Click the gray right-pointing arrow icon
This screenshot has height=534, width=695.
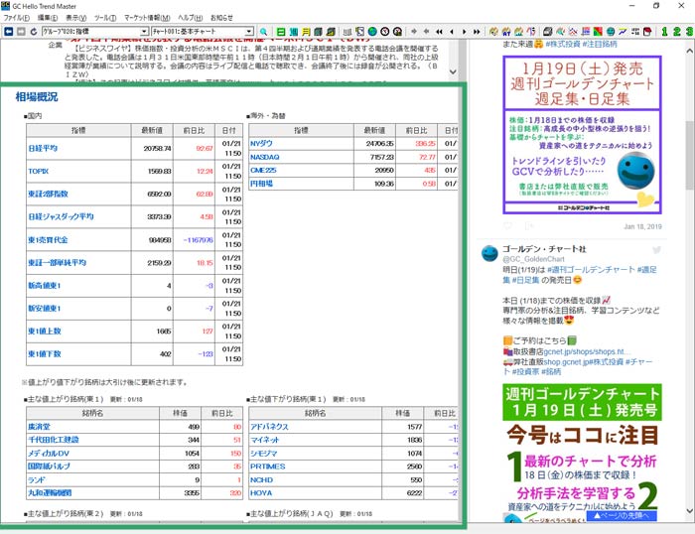[414, 32]
